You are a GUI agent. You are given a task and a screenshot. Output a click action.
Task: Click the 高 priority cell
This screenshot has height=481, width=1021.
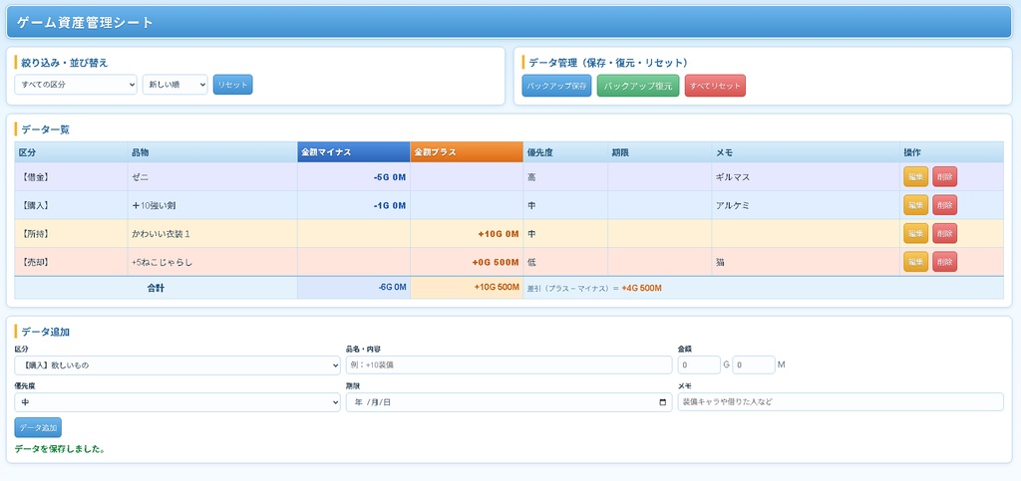[565, 177]
